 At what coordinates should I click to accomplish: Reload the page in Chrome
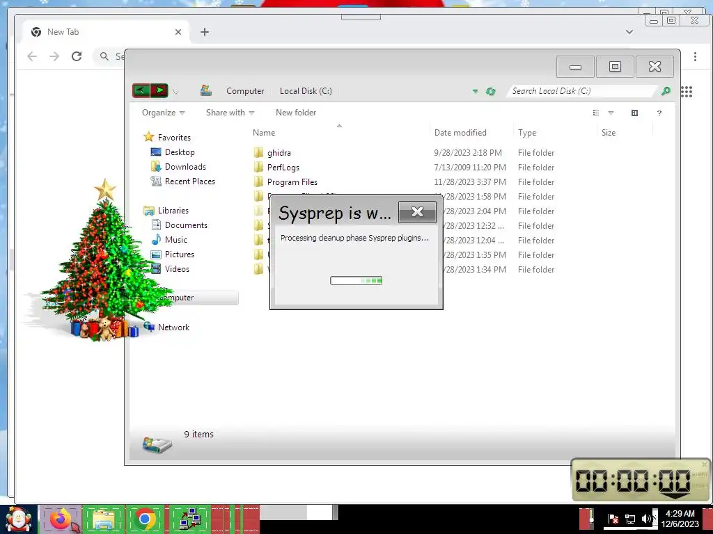pyautogui.click(x=77, y=56)
